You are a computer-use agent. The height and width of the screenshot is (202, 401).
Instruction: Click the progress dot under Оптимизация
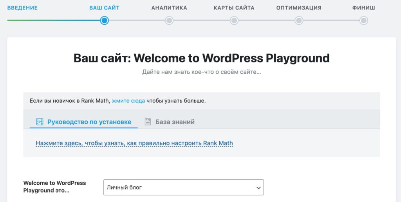click(299, 20)
